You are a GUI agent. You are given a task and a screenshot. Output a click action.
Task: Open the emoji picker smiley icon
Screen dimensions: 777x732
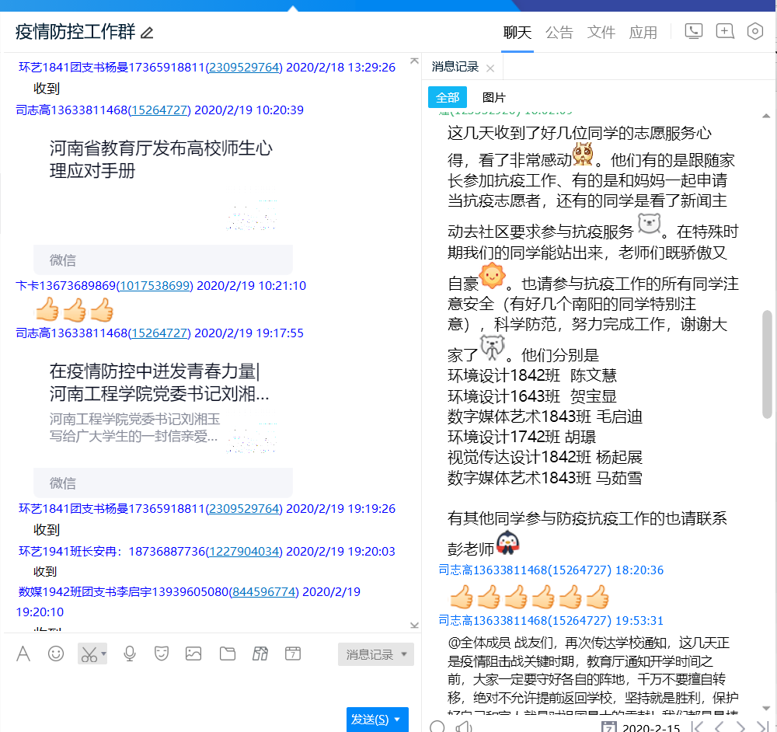[x=56, y=654]
